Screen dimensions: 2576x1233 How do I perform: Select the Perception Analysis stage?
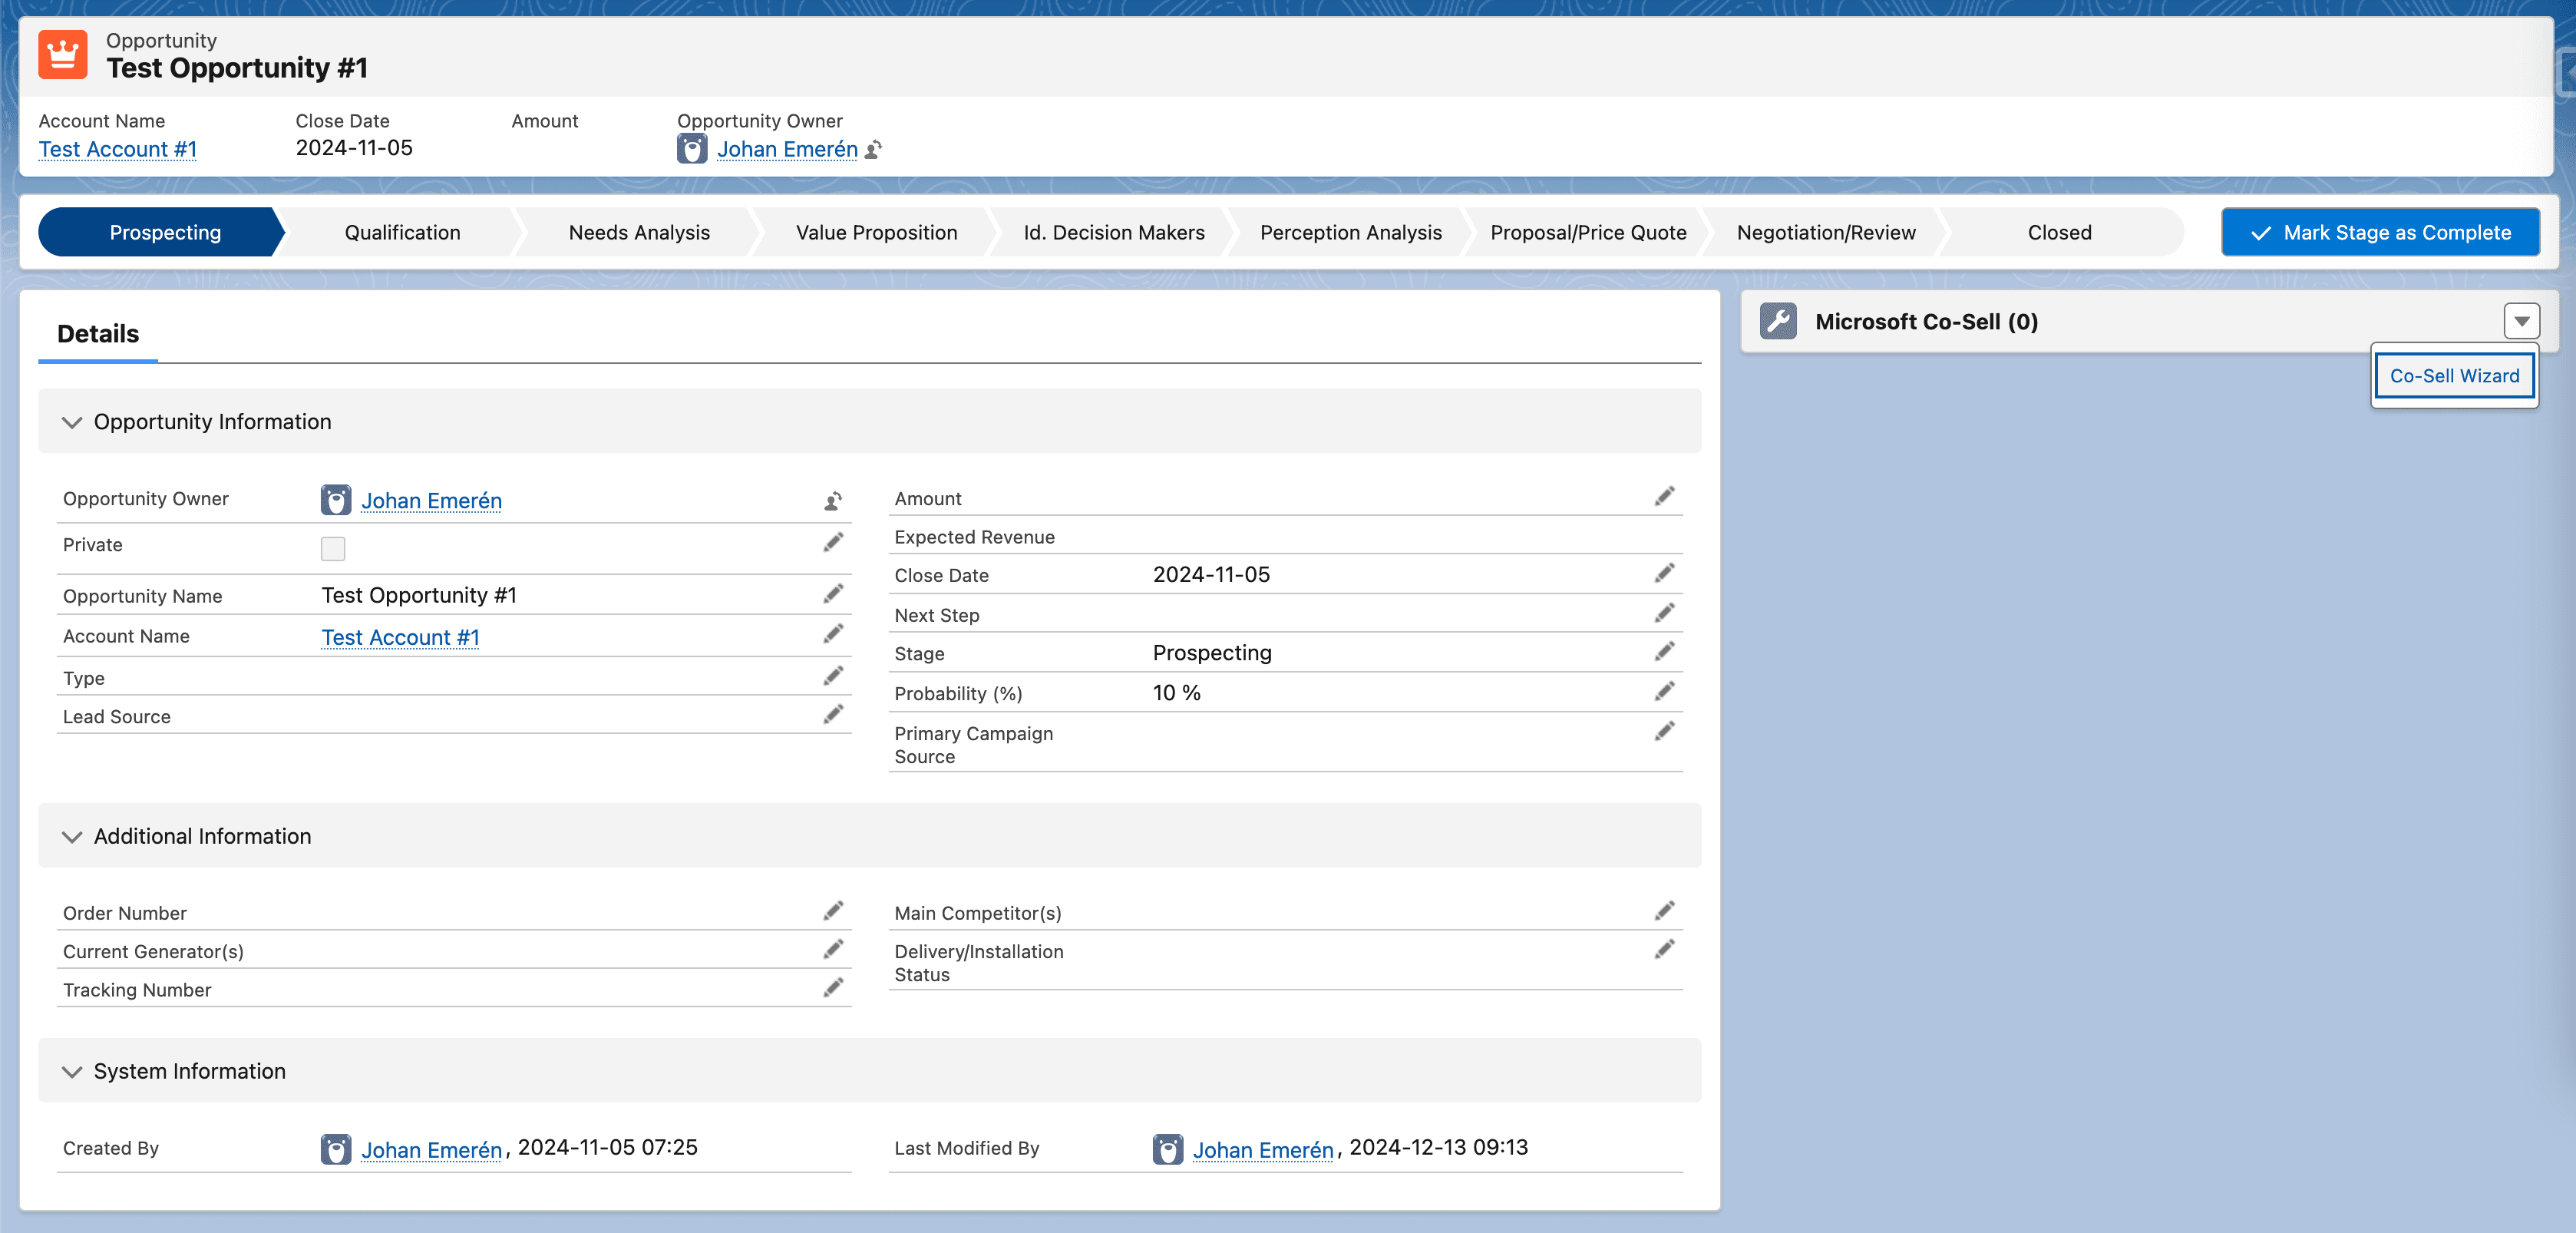[1351, 232]
